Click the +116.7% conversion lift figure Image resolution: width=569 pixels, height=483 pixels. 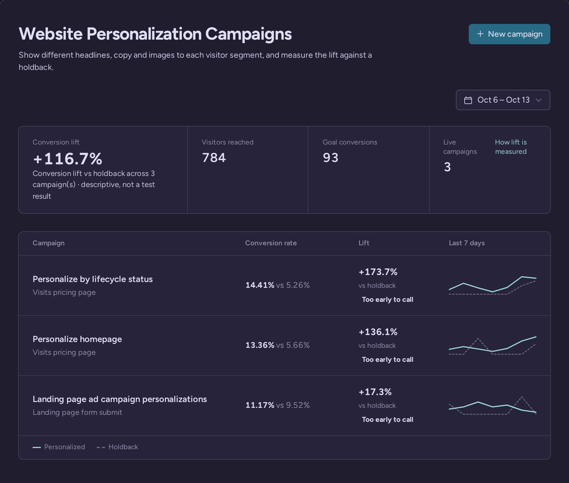pyautogui.click(x=68, y=159)
